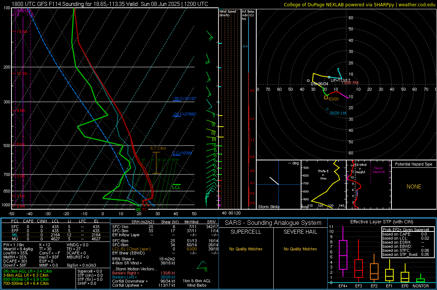Screen dimensions: 437x290
Task: Click the Storm Slinky panel label
Action: point(268,207)
